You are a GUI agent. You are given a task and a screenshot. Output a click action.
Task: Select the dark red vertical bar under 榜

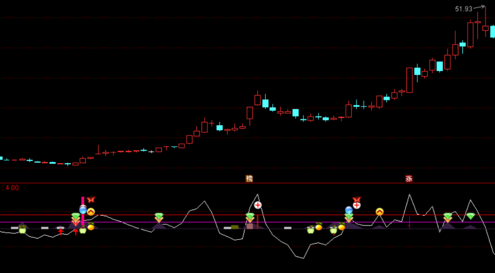click(x=258, y=222)
